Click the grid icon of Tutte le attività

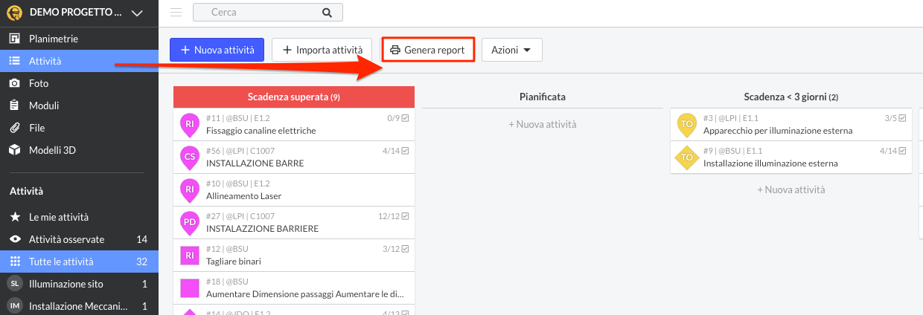tap(14, 262)
